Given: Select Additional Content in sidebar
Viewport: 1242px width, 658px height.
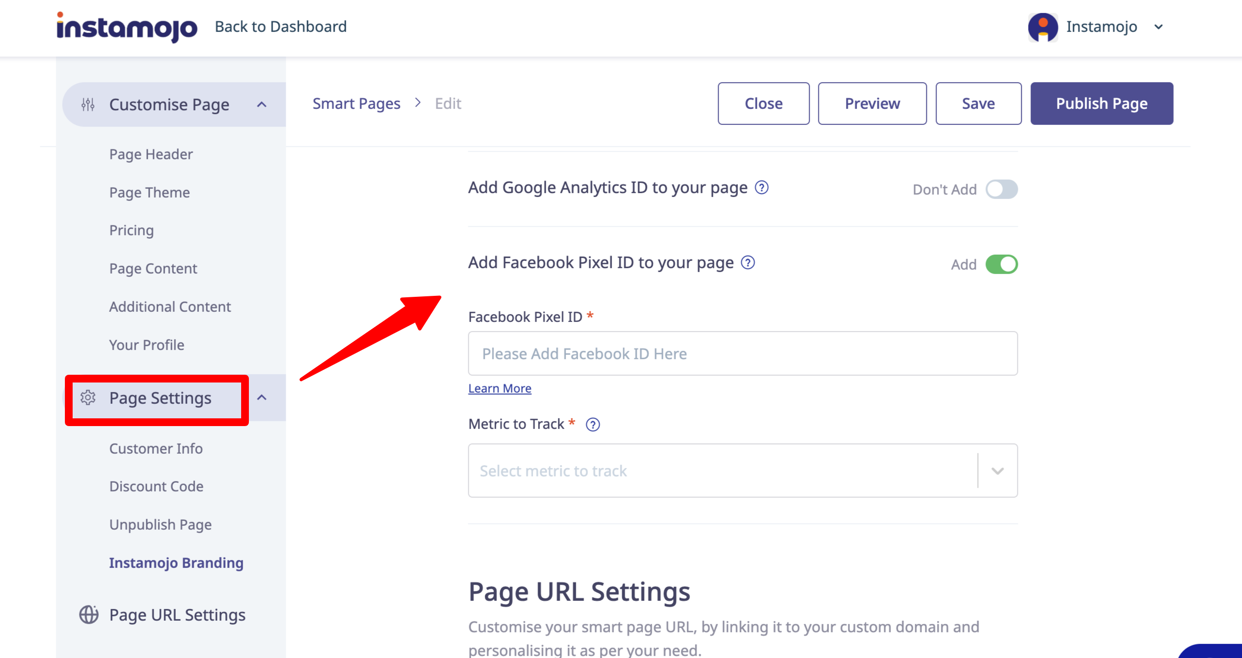Looking at the screenshot, I should coord(170,307).
